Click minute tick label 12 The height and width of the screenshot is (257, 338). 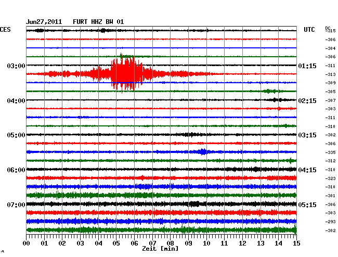point(242,243)
